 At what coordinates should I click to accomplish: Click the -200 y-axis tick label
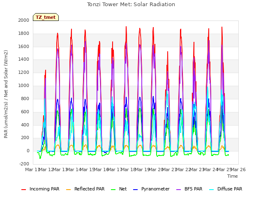pyautogui.click(x=24, y=164)
